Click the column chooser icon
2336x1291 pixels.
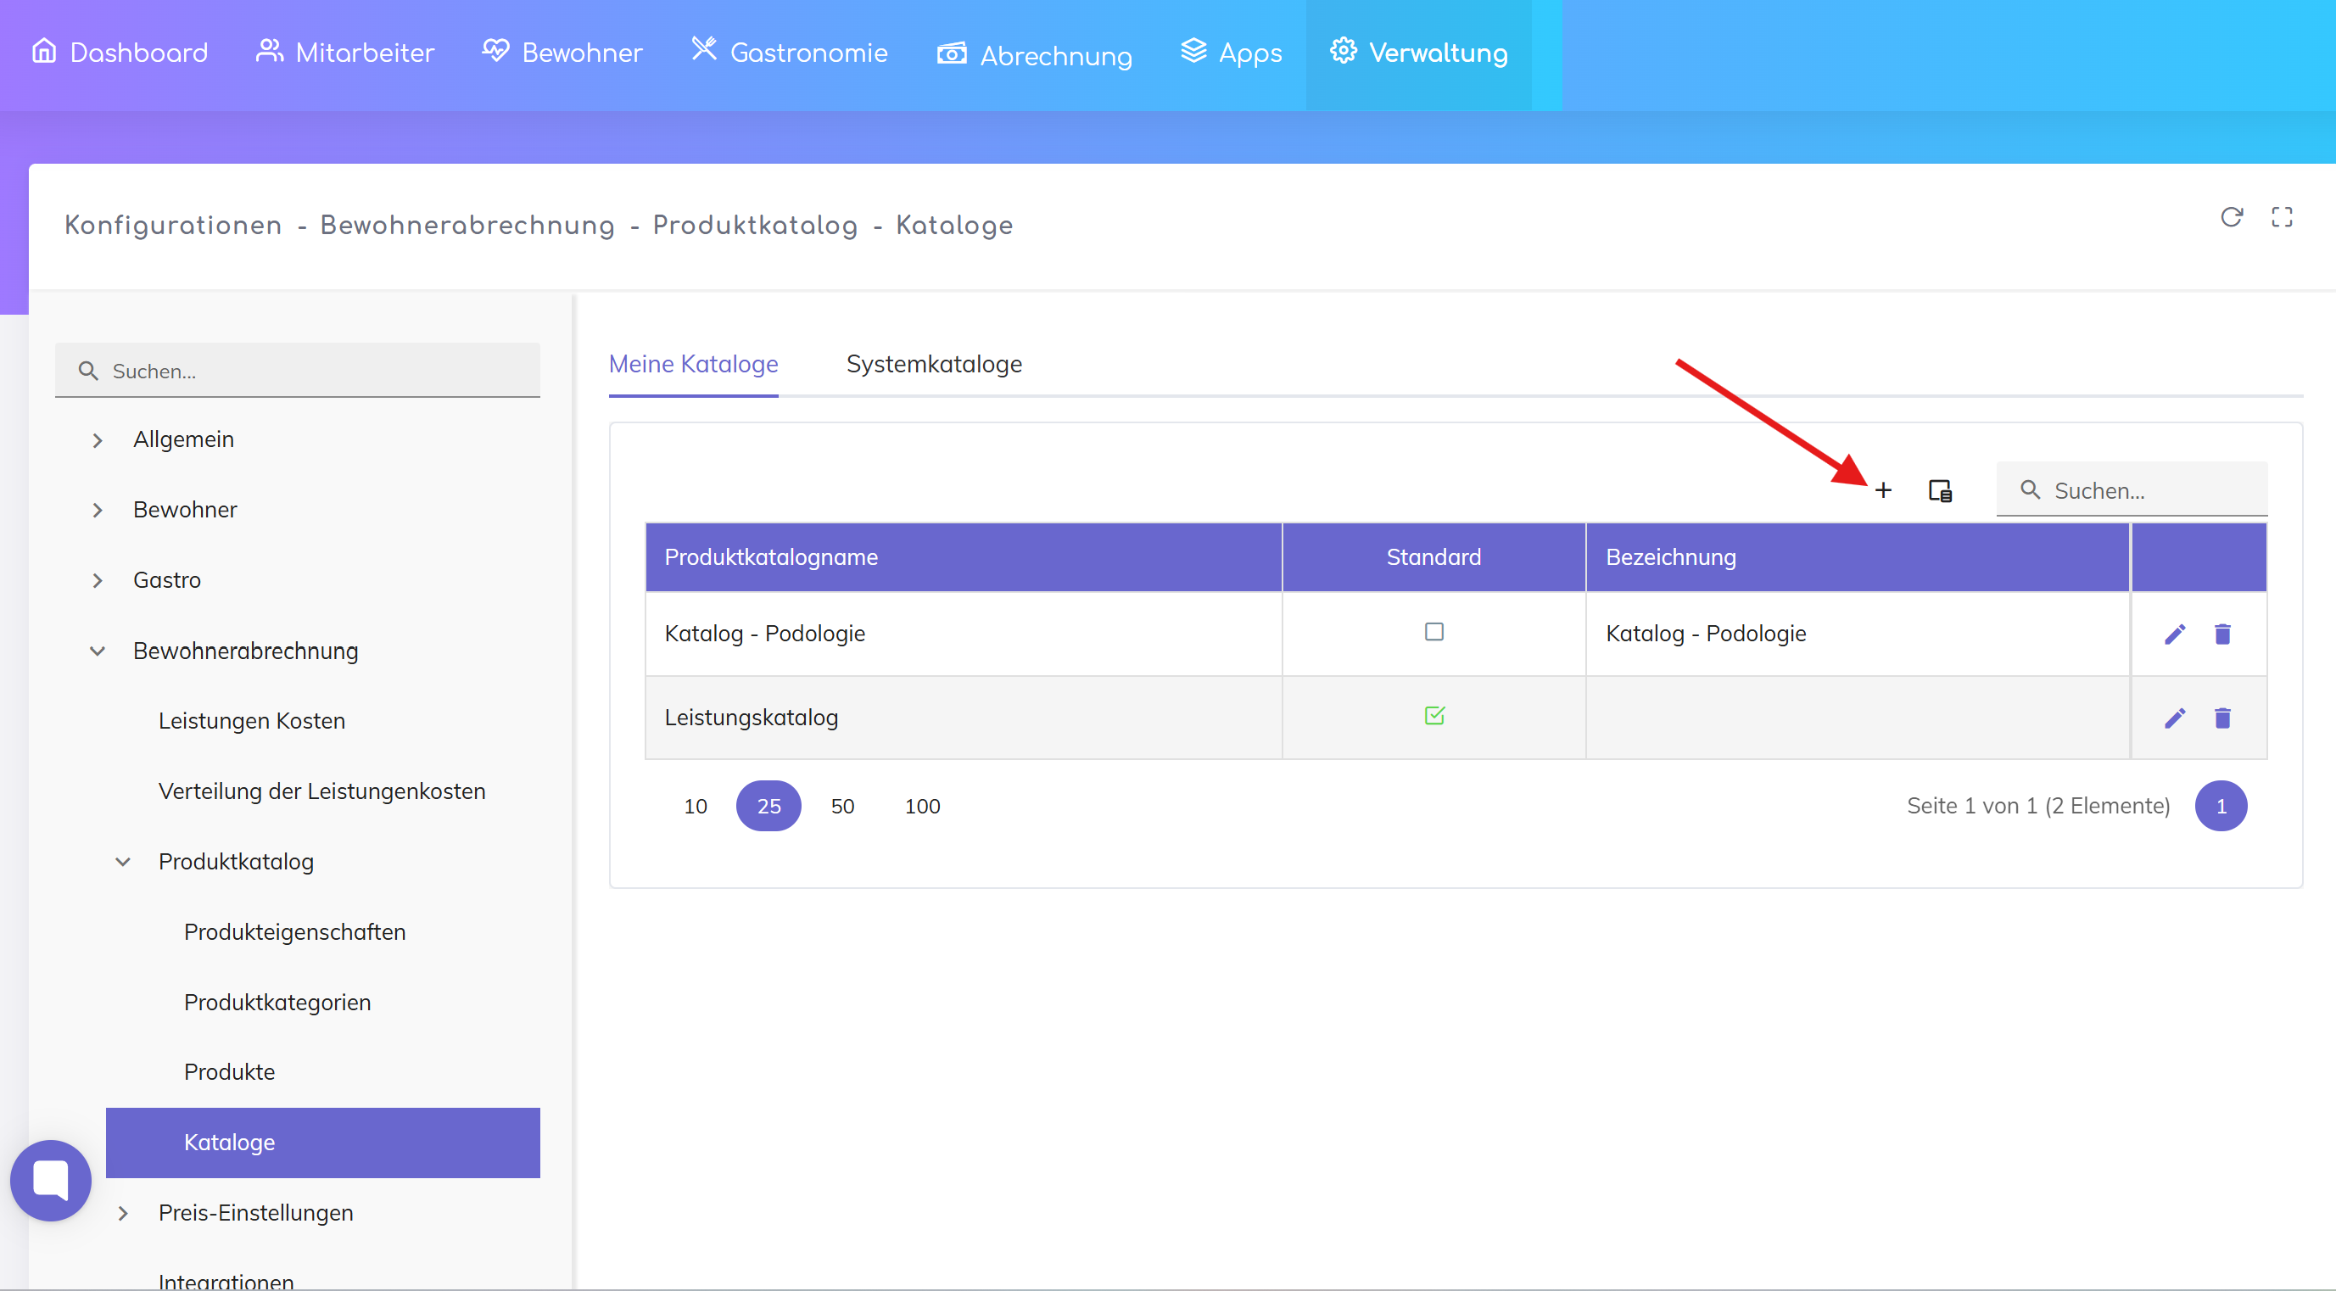(1940, 490)
